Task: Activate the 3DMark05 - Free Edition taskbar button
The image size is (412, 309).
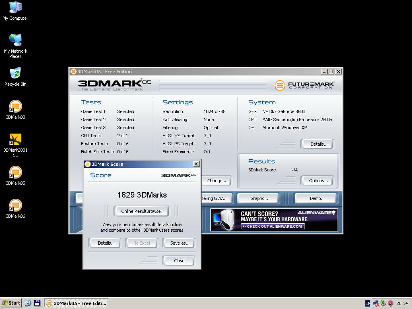Action: 76,303
